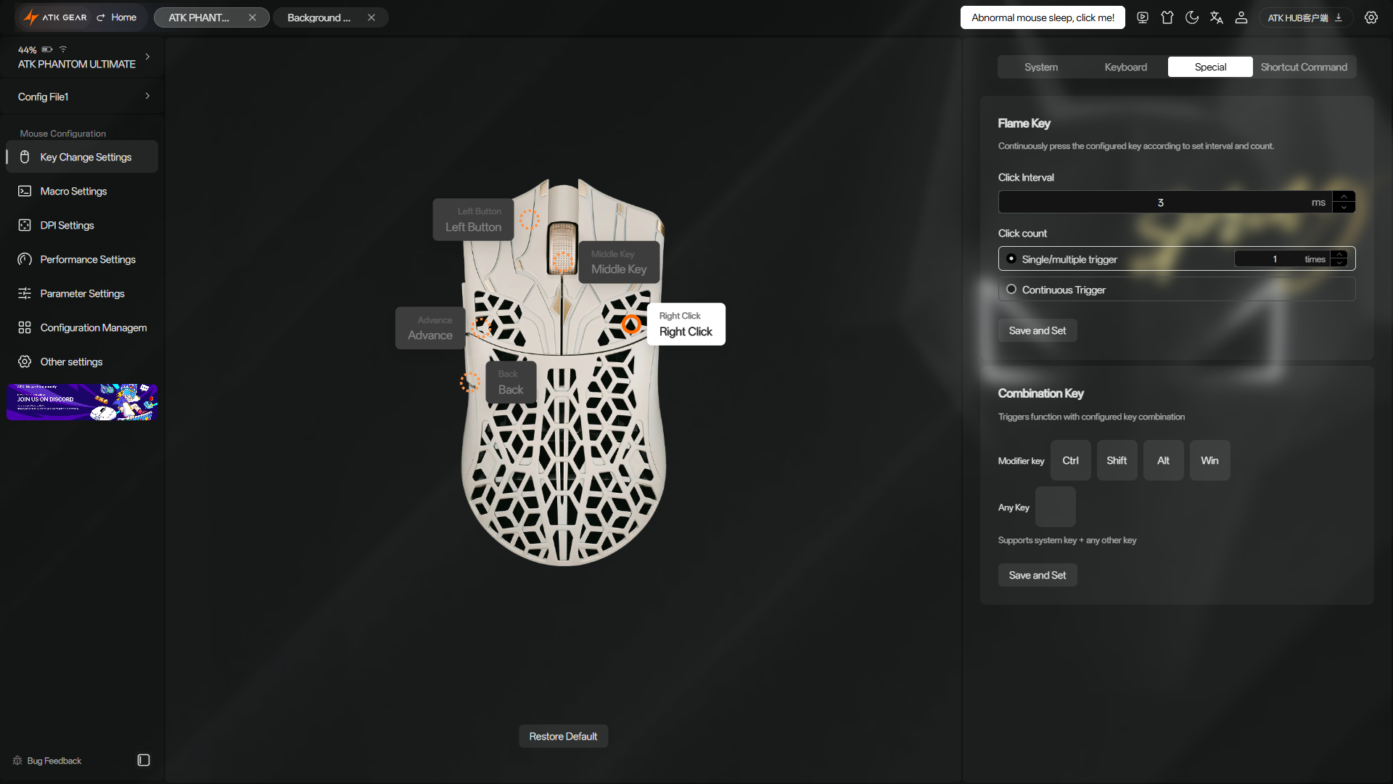This screenshot has height=784, width=1393.
Task: Open the language translate icon
Action: click(1217, 17)
